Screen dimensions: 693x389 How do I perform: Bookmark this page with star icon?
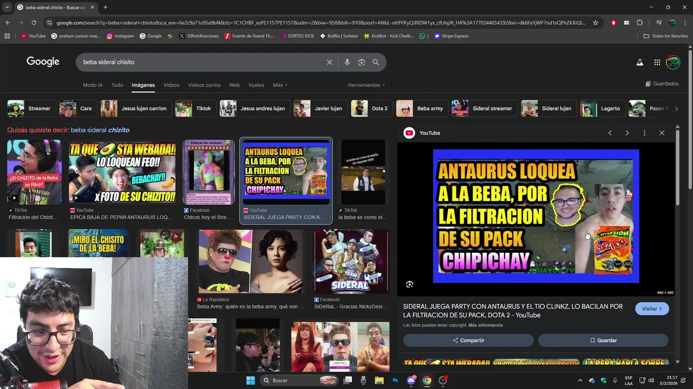[596, 23]
